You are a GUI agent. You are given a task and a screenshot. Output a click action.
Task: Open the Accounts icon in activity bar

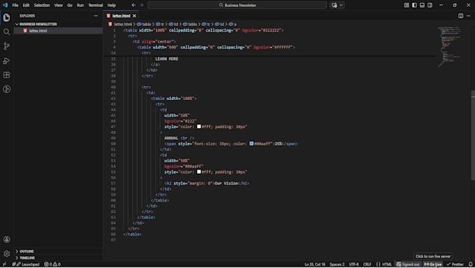pos(6,239)
